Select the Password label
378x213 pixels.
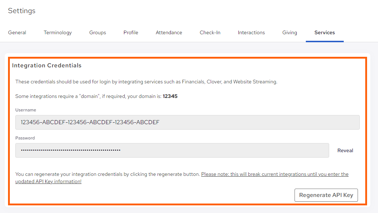(25, 138)
